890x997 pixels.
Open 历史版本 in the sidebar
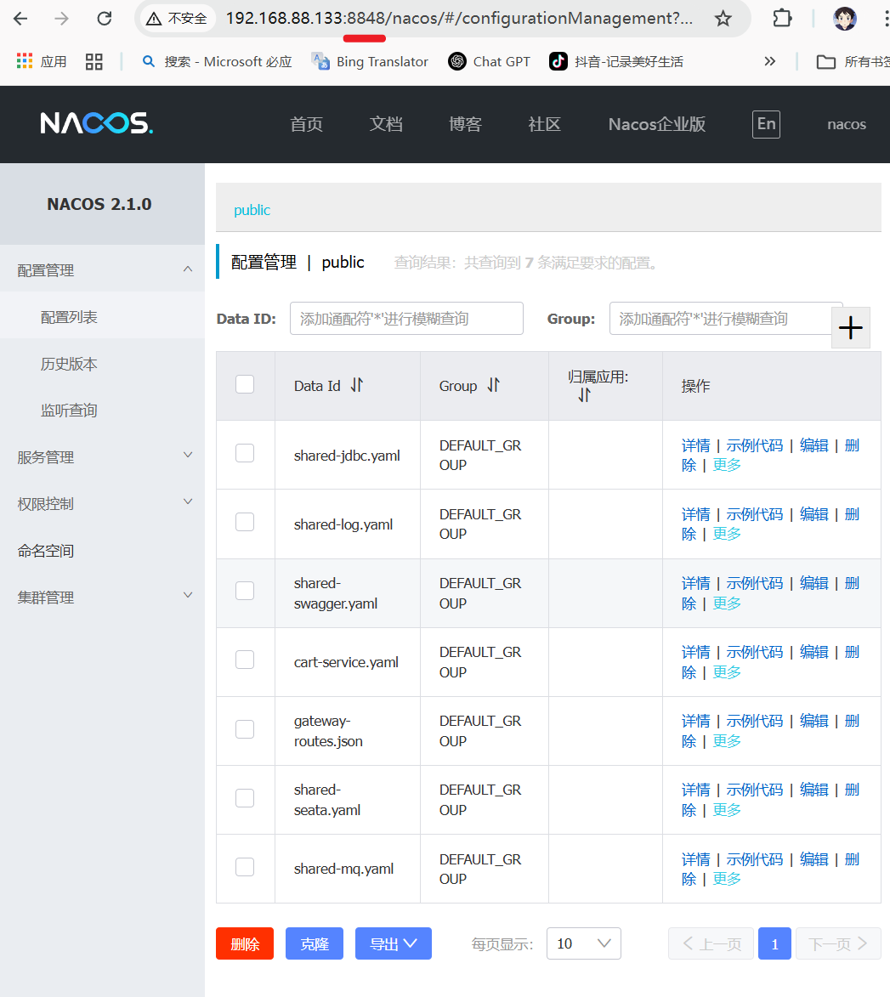[69, 364]
